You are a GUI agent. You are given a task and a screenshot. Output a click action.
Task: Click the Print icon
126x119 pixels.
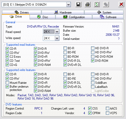[87, 4]
